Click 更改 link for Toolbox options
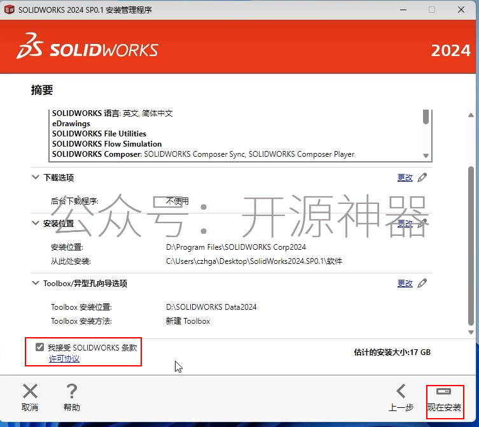Image resolution: width=479 pixels, height=427 pixels. (x=405, y=284)
